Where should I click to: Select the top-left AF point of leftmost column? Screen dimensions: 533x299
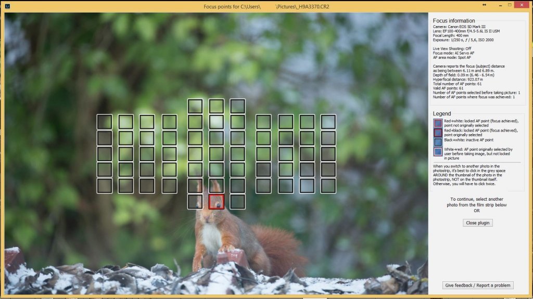pyautogui.click(x=105, y=122)
